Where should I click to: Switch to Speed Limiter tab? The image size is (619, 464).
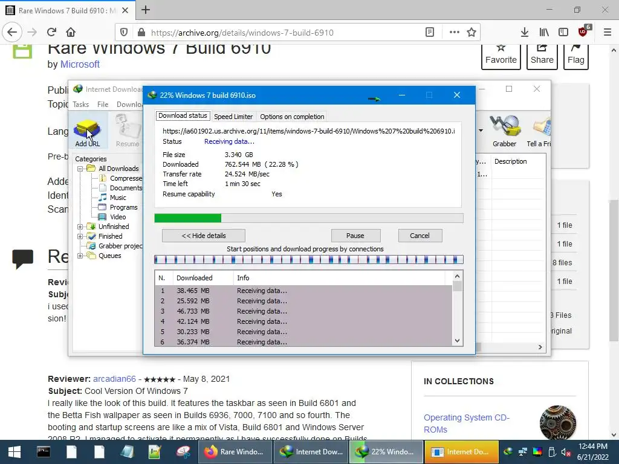[233, 117]
